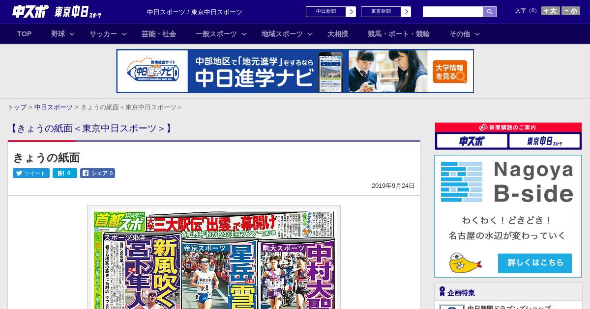Screen dimensions: 590x309
Task: Click the 中日スポーツ breadcrumb link
Action: pyautogui.click(x=53, y=107)
